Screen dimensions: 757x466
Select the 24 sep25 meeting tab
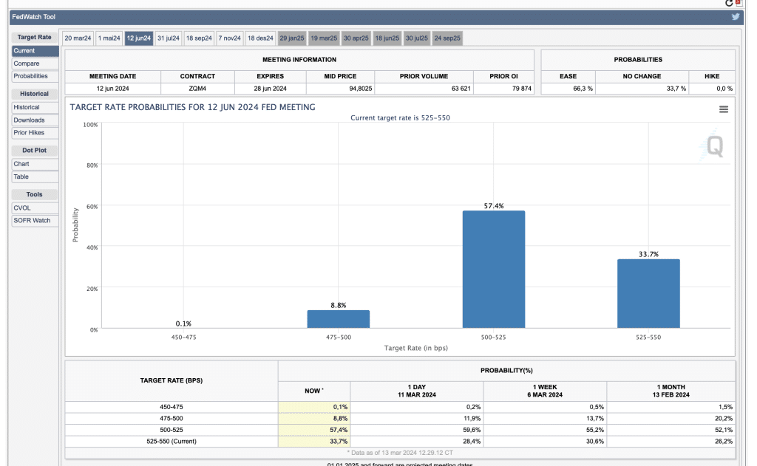click(x=447, y=38)
